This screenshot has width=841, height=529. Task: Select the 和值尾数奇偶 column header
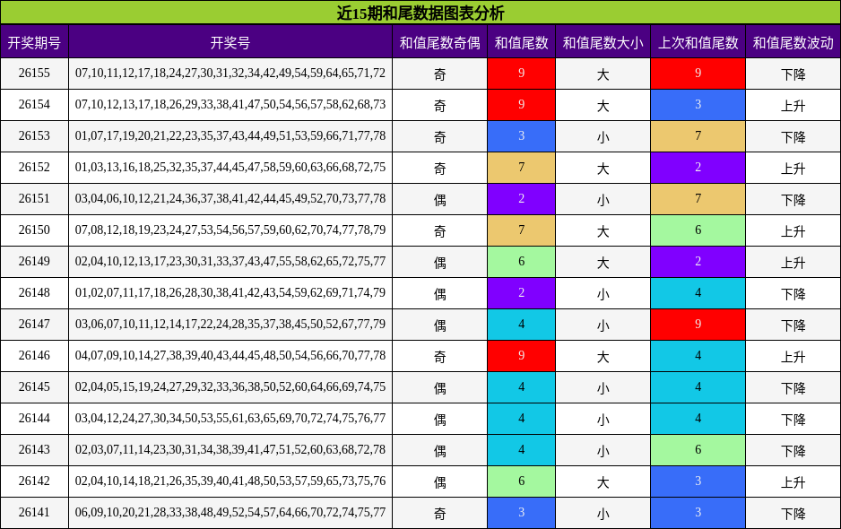pyautogui.click(x=439, y=42)
